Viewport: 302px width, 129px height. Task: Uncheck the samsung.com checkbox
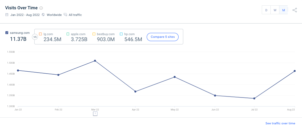7,32
